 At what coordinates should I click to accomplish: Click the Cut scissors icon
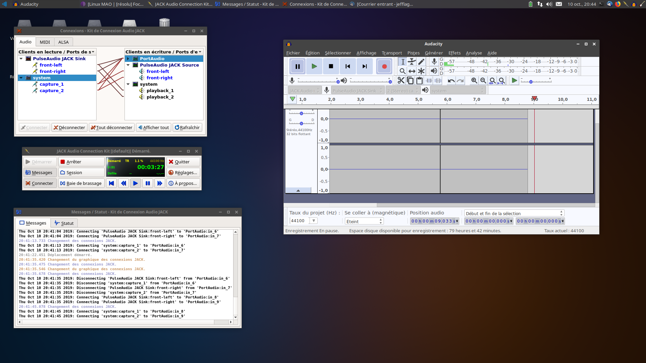(401, 81)
